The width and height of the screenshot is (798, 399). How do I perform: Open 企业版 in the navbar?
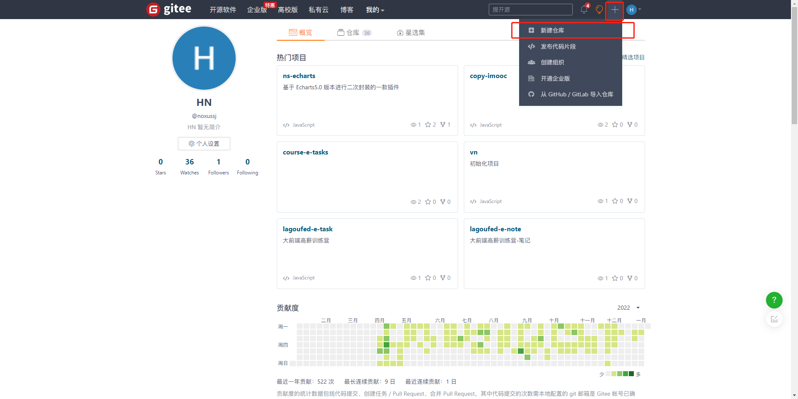pyautogui.click(x=257, y=10)
